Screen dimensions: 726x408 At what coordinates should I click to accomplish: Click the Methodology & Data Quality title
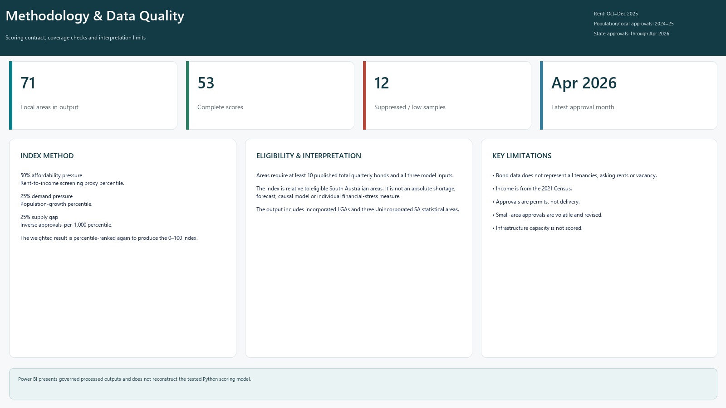pyautogui.click(x=95, y=16)
